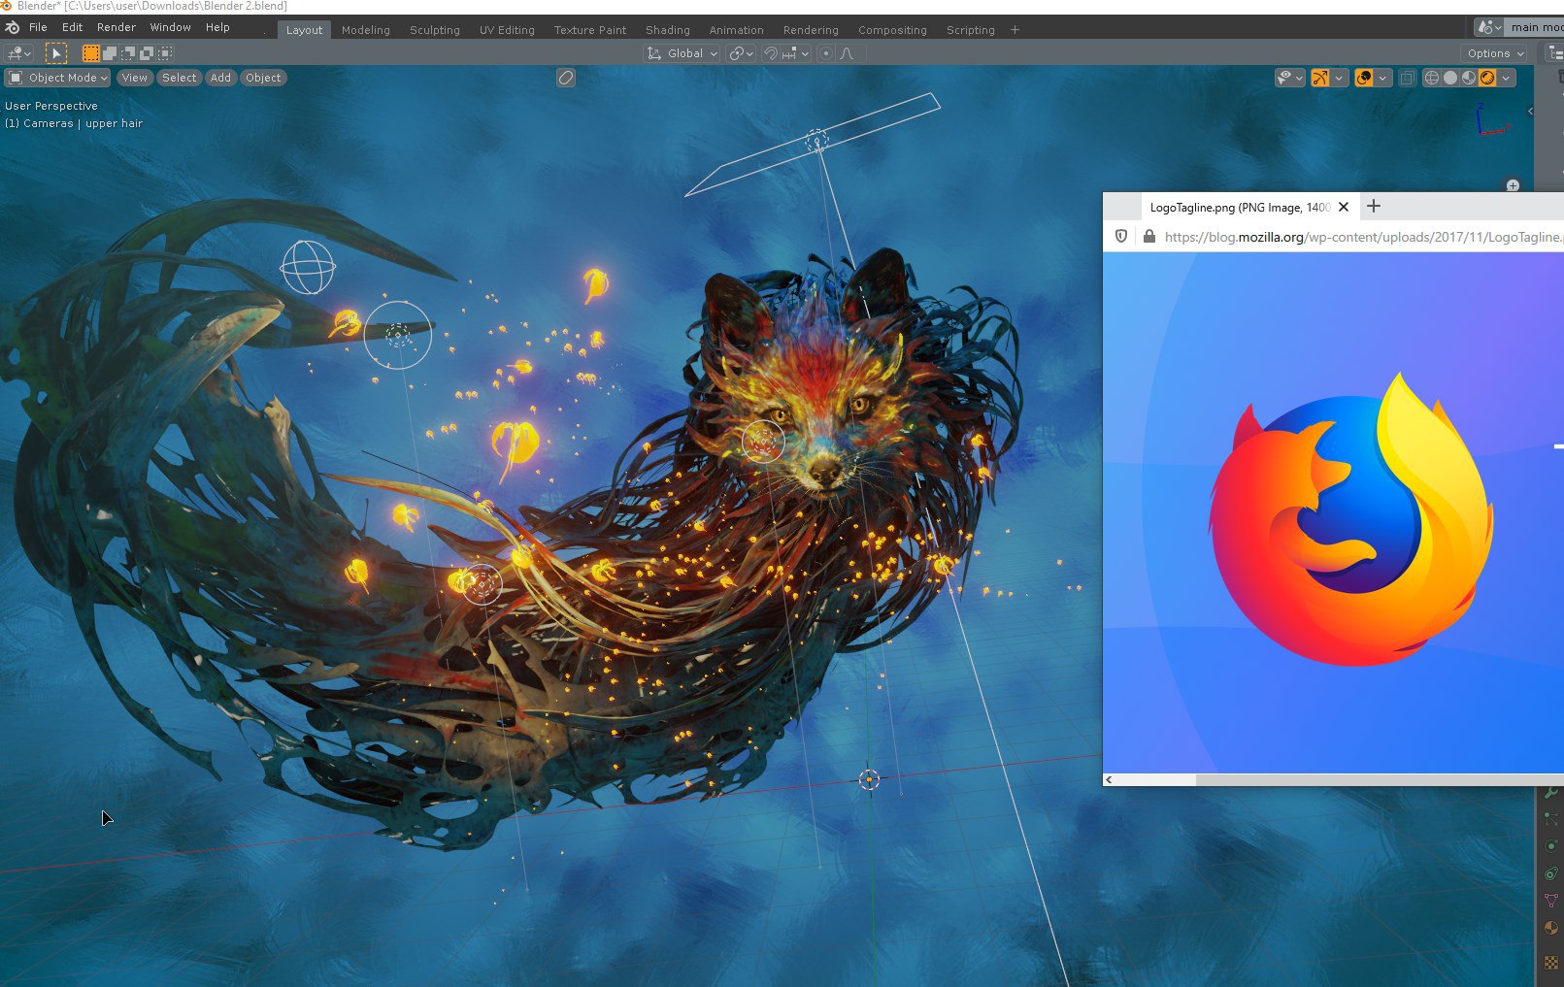Open the gizmo options dropdown arrow
The image size is (1564, 987).
point(1339,78)
